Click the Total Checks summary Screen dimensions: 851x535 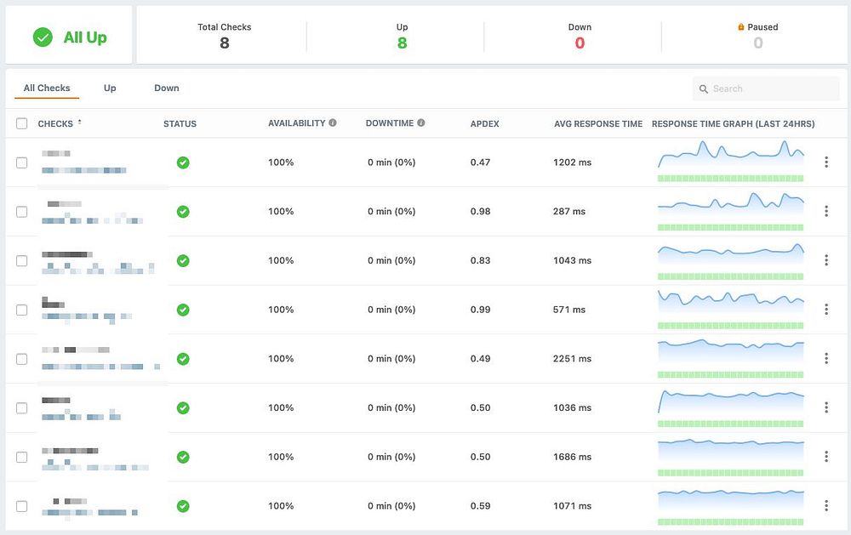(x=224, y=37)
